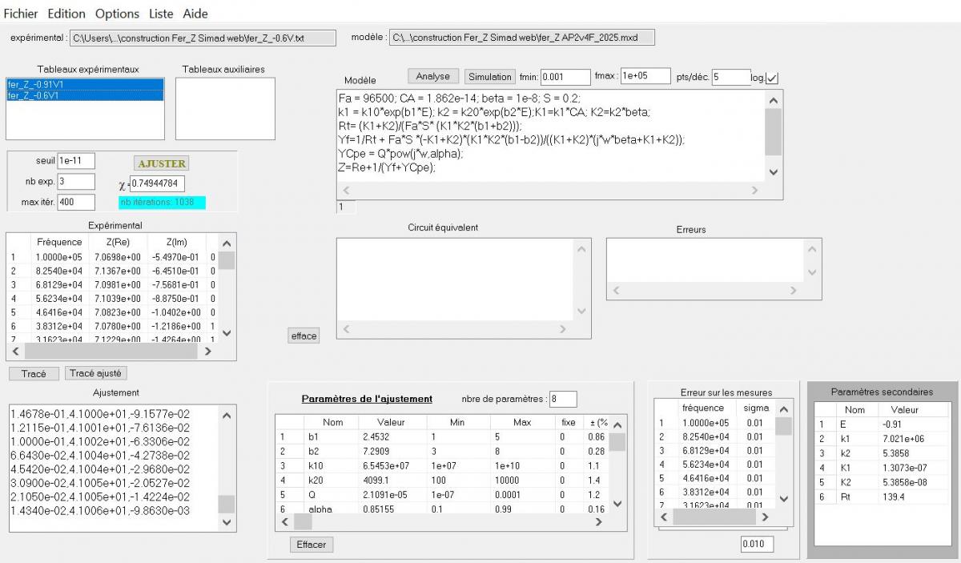
Task: Click the efface button beside Circuit équivalent
Action: (x=304, y=336)
